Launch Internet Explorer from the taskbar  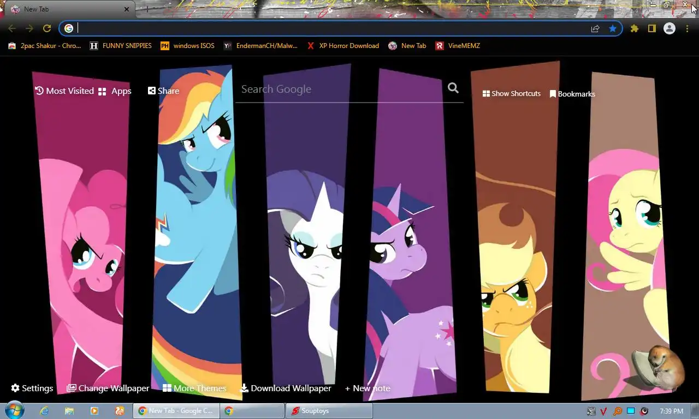point(44,411)
